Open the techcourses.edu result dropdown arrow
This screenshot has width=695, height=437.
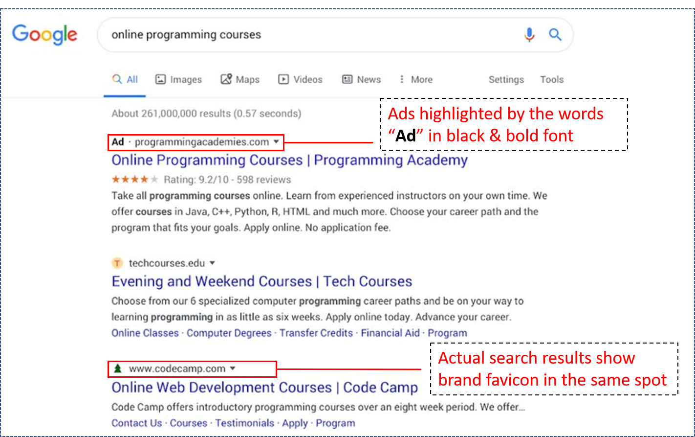tap(212, 263)
